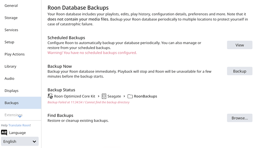The image size is (270, 148).
Task: Click Browse... to find backups
Action: [239, 118]
